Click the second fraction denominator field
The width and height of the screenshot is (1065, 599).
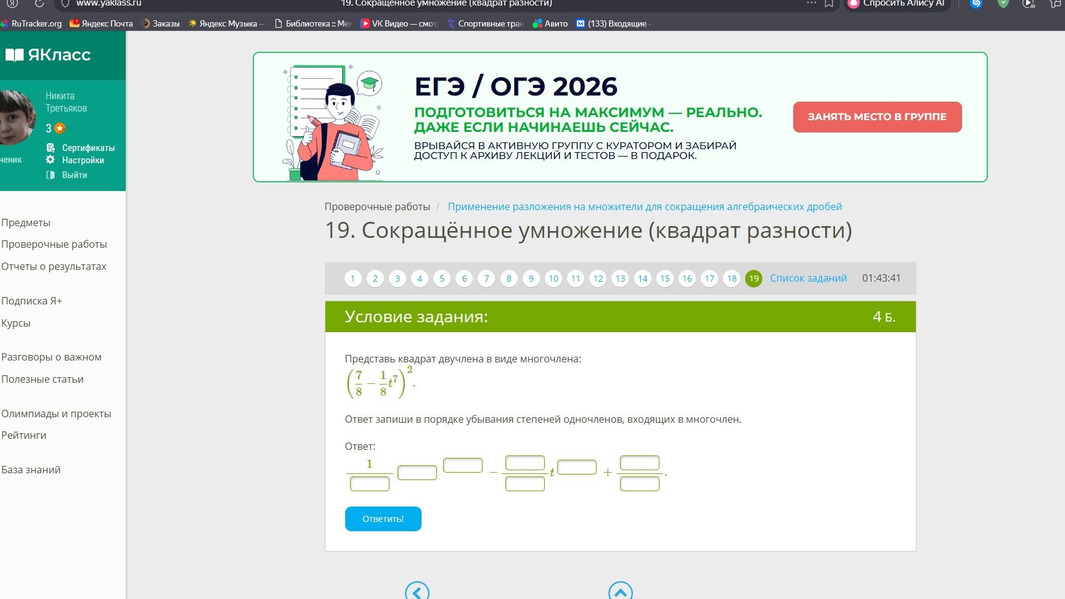tap(525, 484)
